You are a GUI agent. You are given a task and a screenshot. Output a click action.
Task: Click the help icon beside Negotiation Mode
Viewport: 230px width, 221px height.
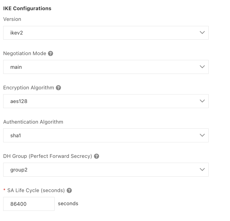tap(51, 54)
